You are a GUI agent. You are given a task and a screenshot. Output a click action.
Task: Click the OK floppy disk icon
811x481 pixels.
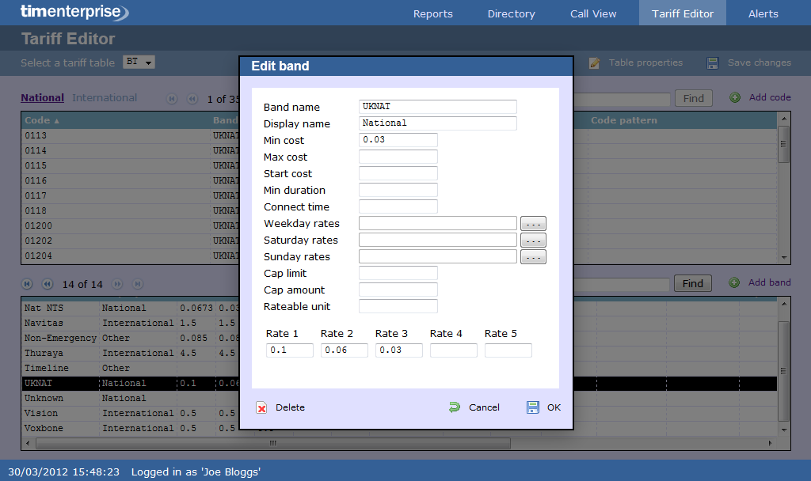pos(533,407)
